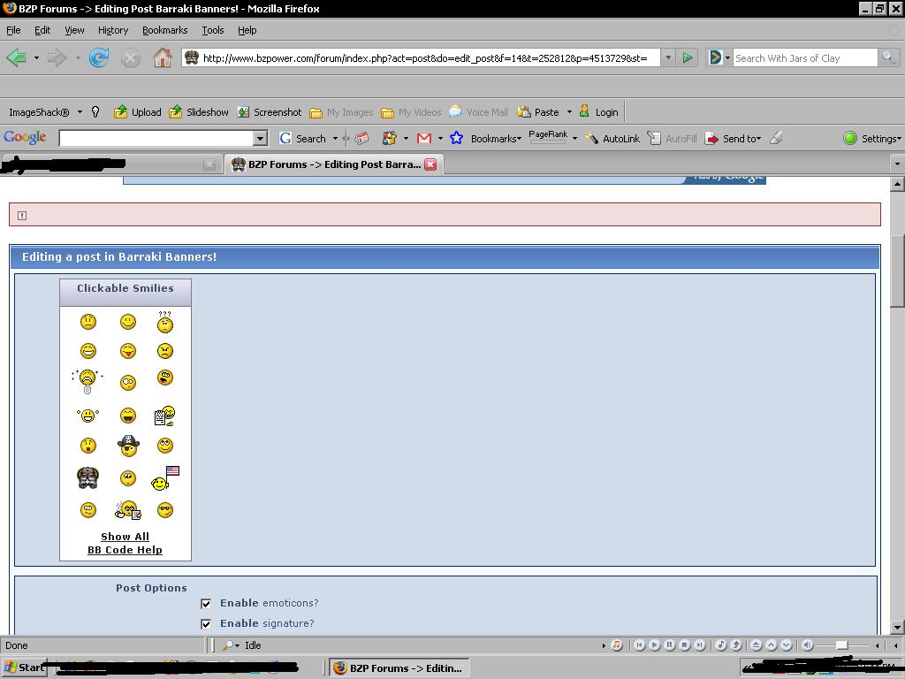Click the green Go arrow beside the URL
This screenshot has height=679, width=905.
click(x=688, y=57)
